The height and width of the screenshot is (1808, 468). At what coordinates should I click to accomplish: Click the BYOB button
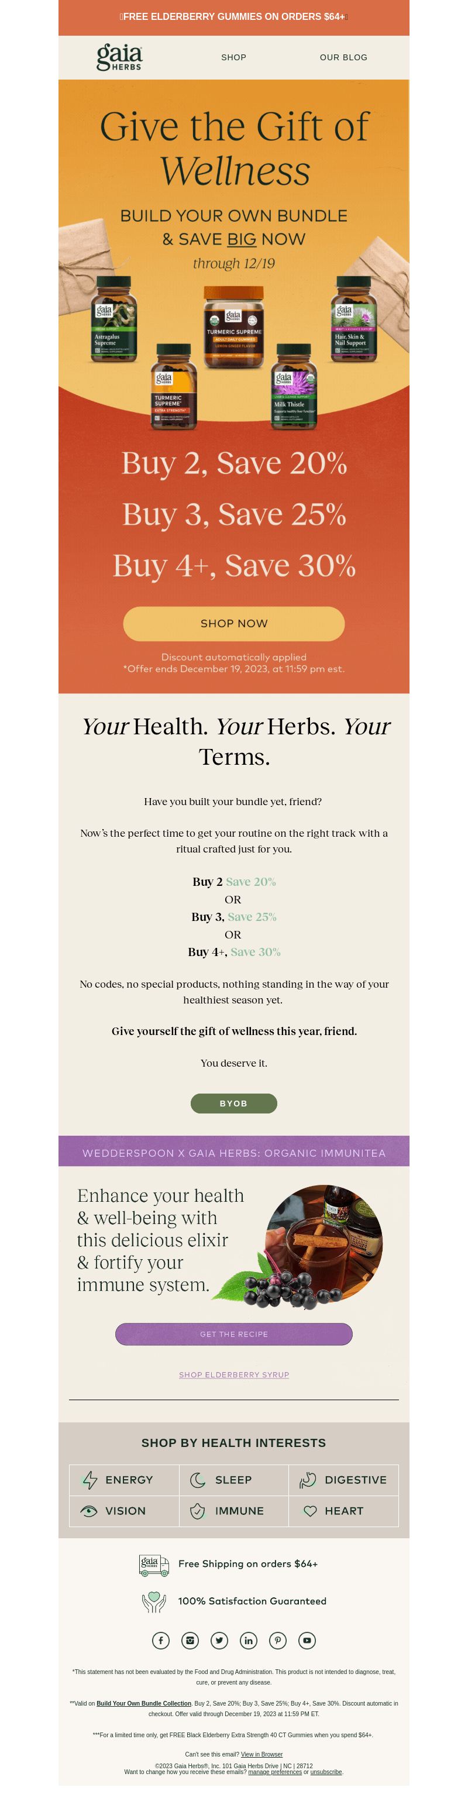point(233,1102)
